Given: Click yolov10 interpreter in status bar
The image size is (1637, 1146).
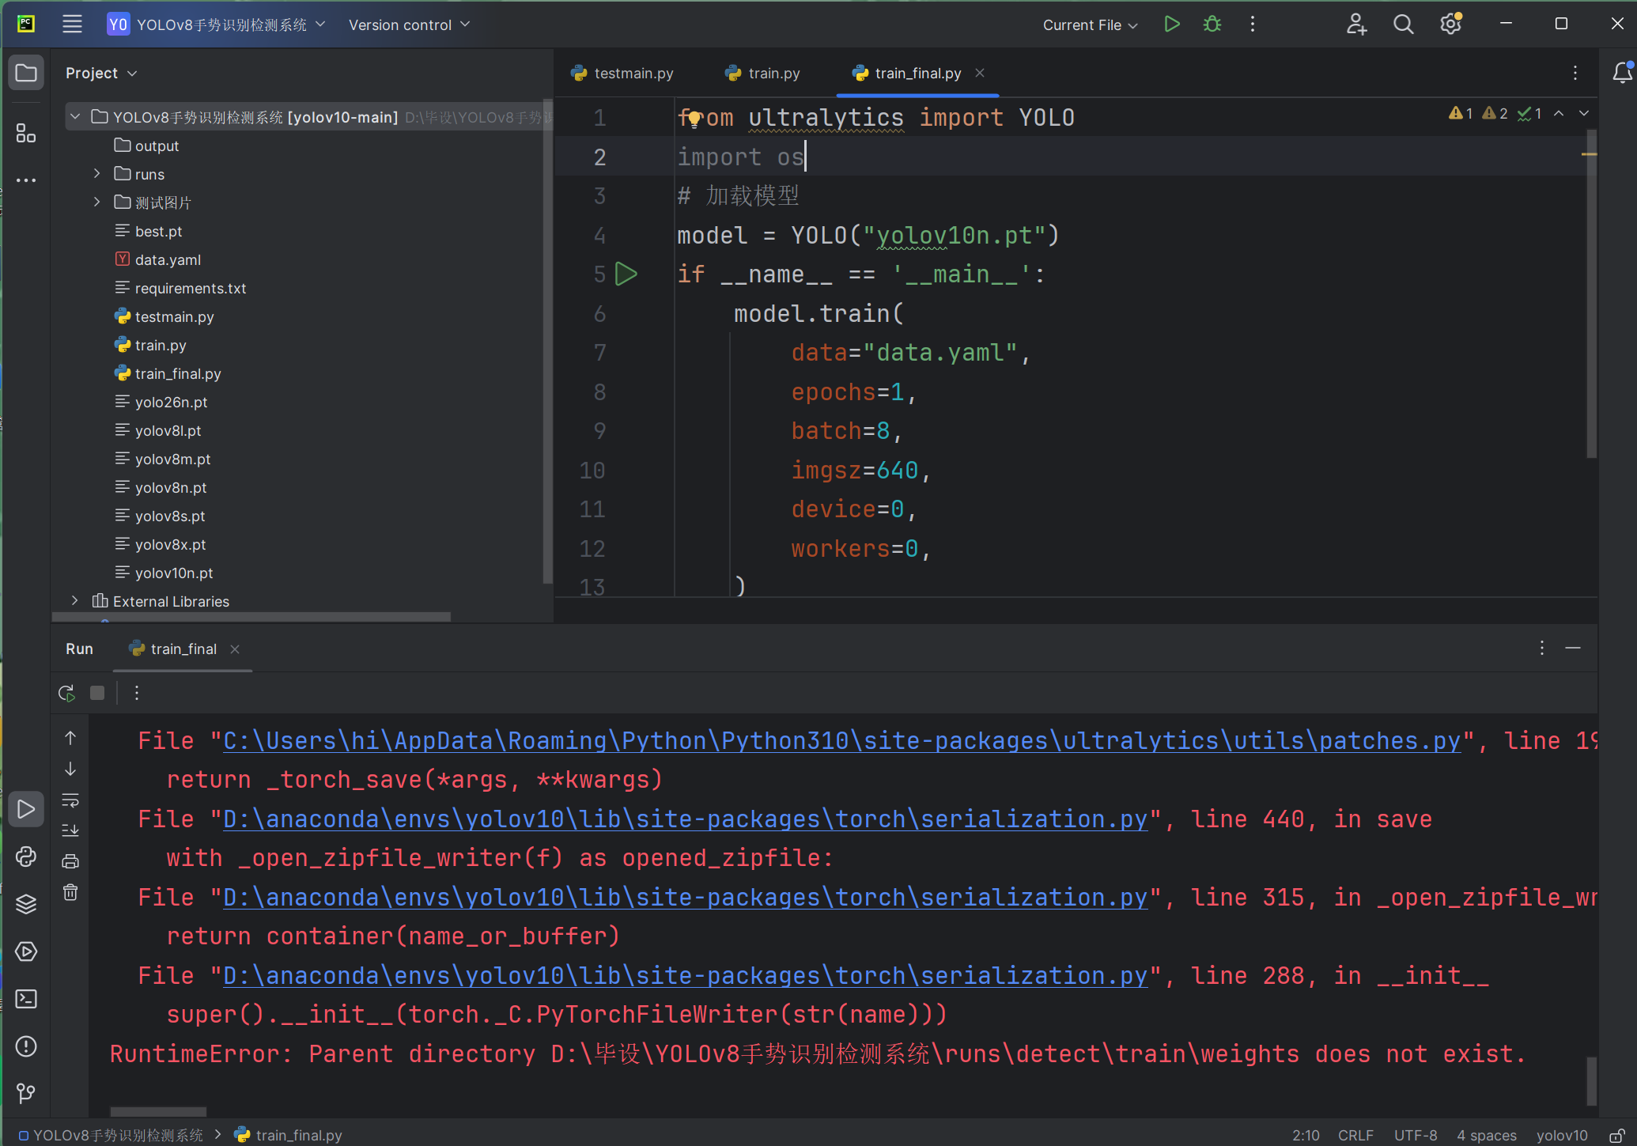Looking at the screenshot, I should point(1562,1135).
